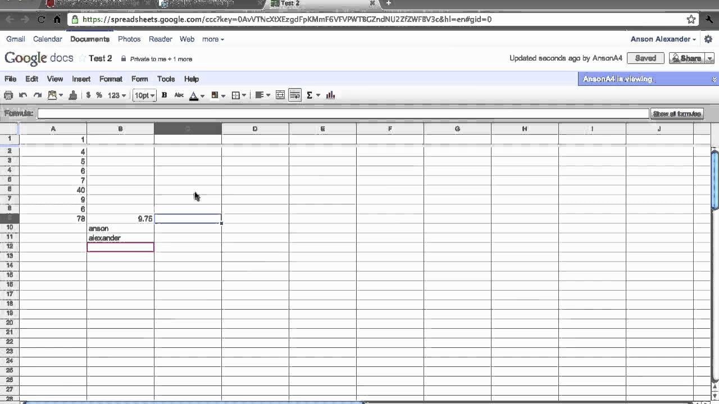Click the merge cells icon

click(280, 95)
